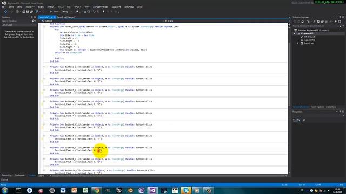Image resolution: width=346 pixels, height=194 pixels.
Task: Open the VIEW menu
Action: click(19, 7)
